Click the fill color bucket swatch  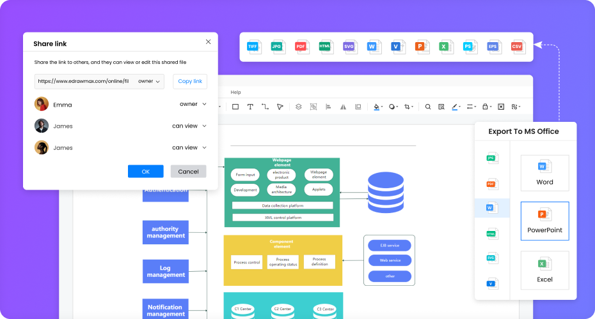click(377, 107)
